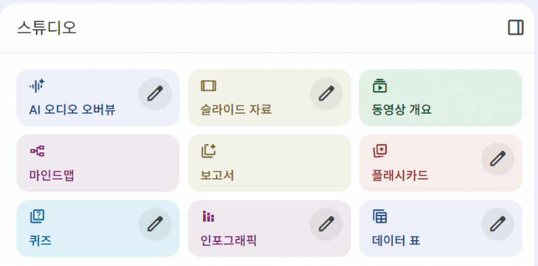Screen dimensions: 538x266
Task: Edit 데이터 표 settings pencil icon
Action: click(x=497, y=224)
